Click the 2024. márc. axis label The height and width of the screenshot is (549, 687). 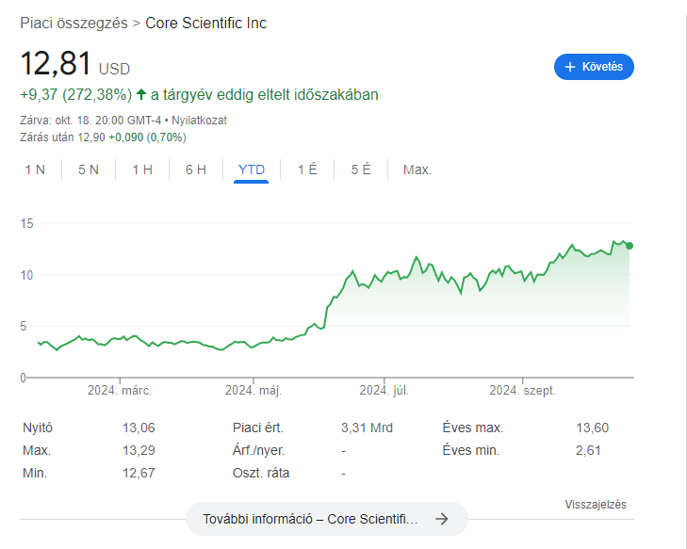point(120,390)
